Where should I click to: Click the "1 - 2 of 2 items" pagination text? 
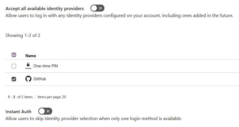[20, 97]
